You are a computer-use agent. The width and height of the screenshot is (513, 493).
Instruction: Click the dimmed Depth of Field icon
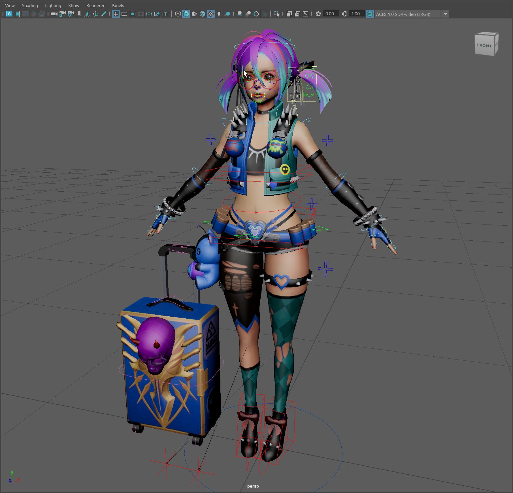264,14
